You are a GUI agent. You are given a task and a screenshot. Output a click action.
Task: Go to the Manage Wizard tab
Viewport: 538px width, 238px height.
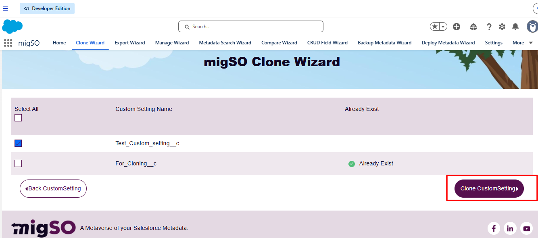pos(172,43)
